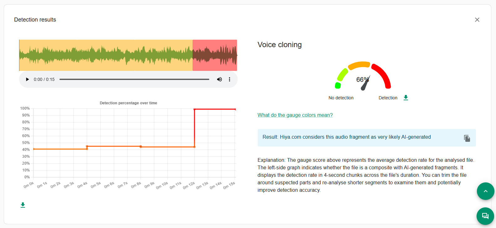Click the red segment of the gauge
This screenshot has height=228, width=496.
tap(383, 74)
